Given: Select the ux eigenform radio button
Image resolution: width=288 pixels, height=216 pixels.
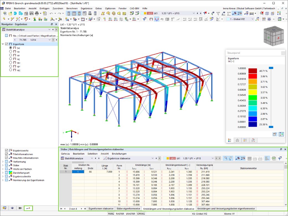Looking at the screenshot, I should pos(11,52).
